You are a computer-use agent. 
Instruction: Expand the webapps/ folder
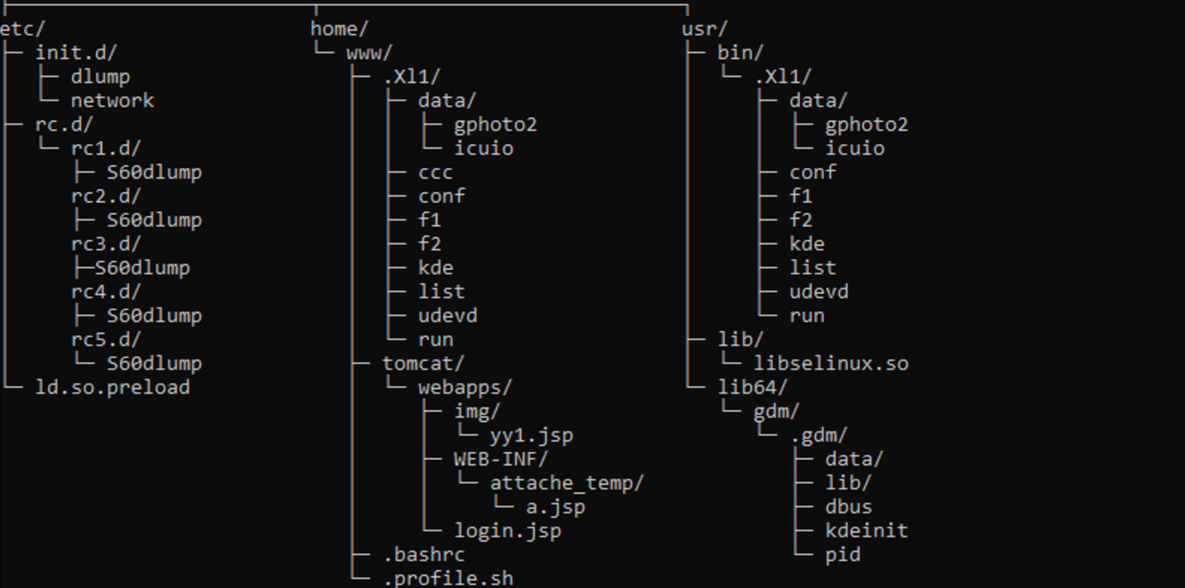pyautogui.click(x=465, y=387)
